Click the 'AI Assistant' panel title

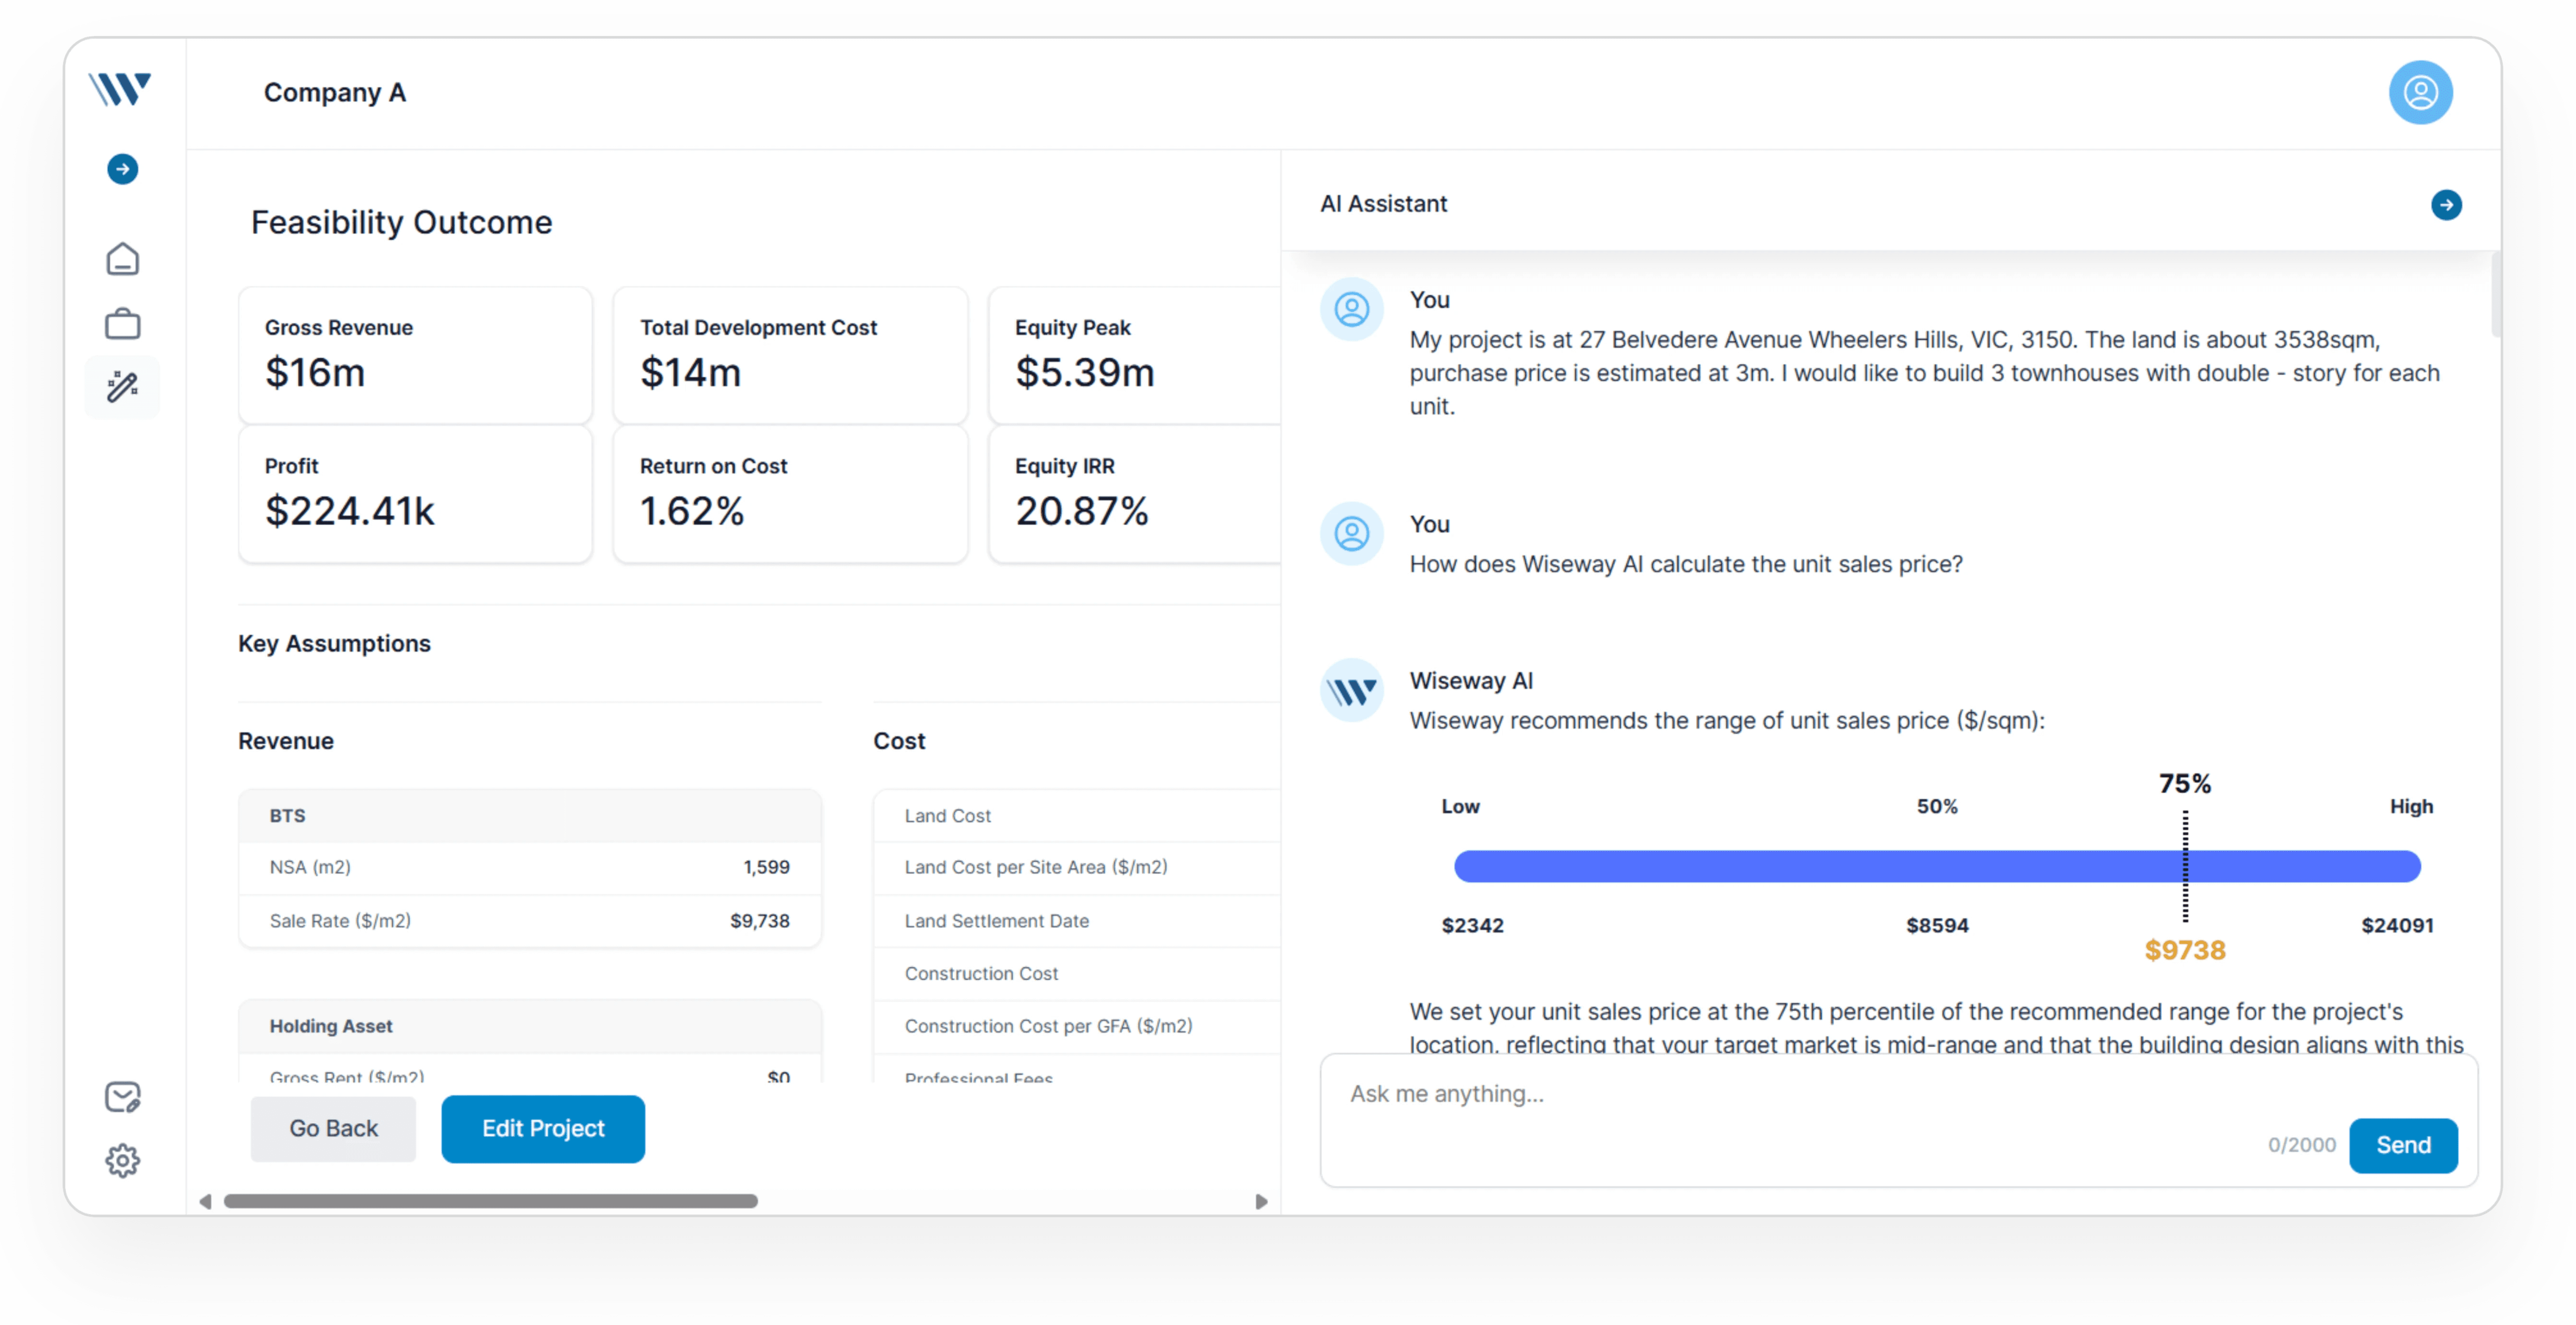click(x=1383, y=203)
